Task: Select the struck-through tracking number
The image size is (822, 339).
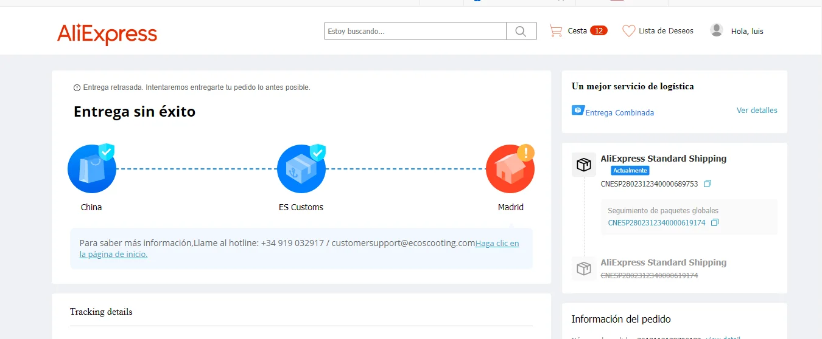Action: 649,275
